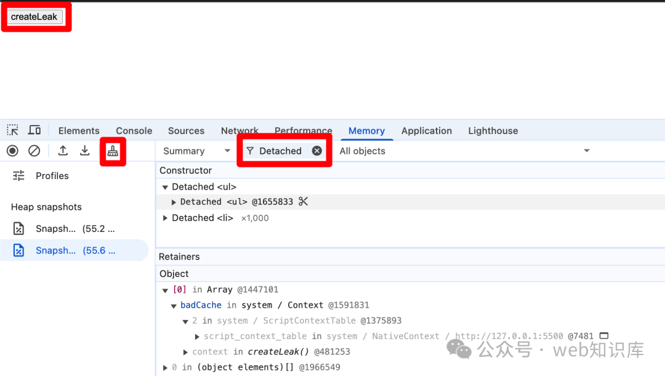This screenshot has height=376, width=665.
Task: Click the createLeak button
Action: [34, 17]
